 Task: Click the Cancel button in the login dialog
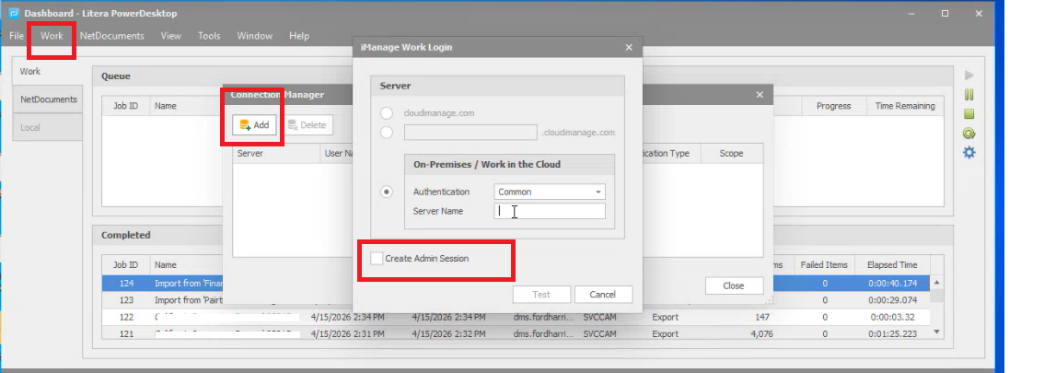(x=603, y=294)
